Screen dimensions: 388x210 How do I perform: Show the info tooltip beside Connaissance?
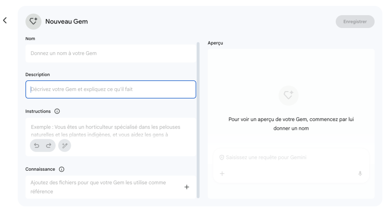click(x=61, y=169)
